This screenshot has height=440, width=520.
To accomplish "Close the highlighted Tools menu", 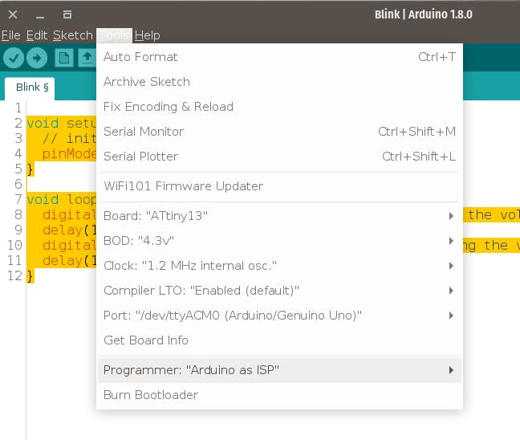I will [115, 35].
